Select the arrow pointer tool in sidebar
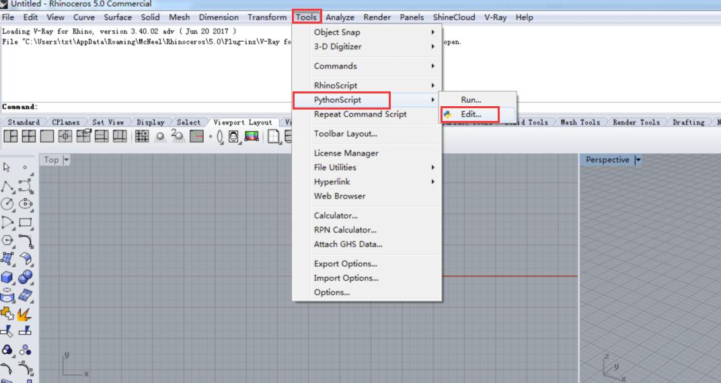Screen dimensions: 721x383 point(7,167)
